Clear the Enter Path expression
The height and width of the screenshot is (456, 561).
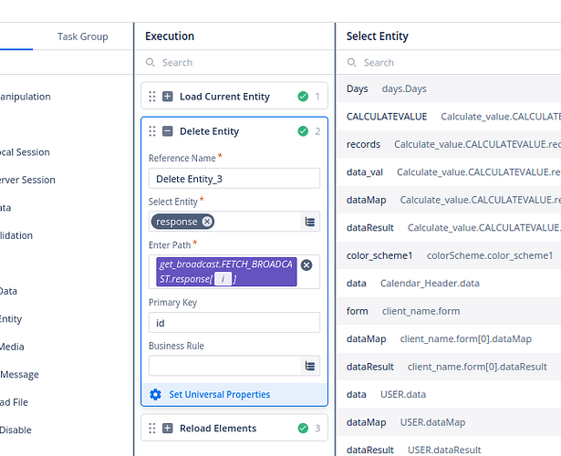(306, 264)
